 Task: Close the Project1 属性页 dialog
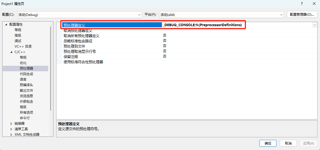314,4
